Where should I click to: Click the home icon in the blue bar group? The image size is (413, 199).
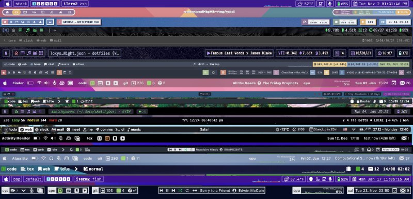(x=5, y=22)
